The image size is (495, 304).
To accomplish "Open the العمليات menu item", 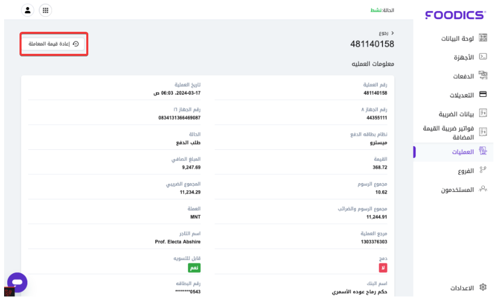I will [x=463, y=152].
